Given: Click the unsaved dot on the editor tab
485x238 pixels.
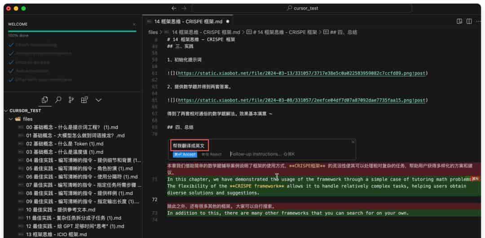Looking at the screenshot, I should pyautogui.click(x=228, y=21).
